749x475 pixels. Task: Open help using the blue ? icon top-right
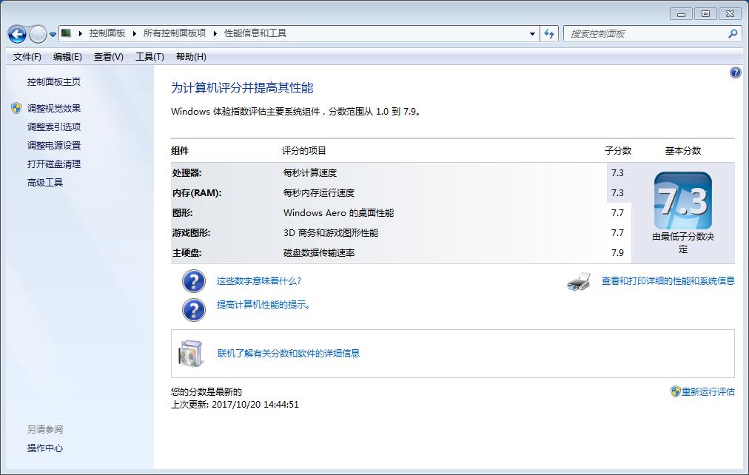[x=735, y=73]
